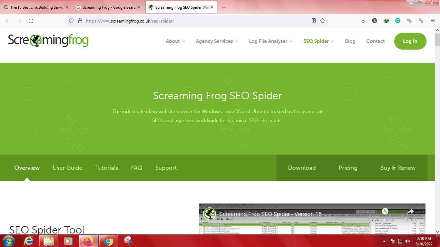Expand the Agency Services dropdown
This screenshot has height=247, width=440.
(217, 41)
